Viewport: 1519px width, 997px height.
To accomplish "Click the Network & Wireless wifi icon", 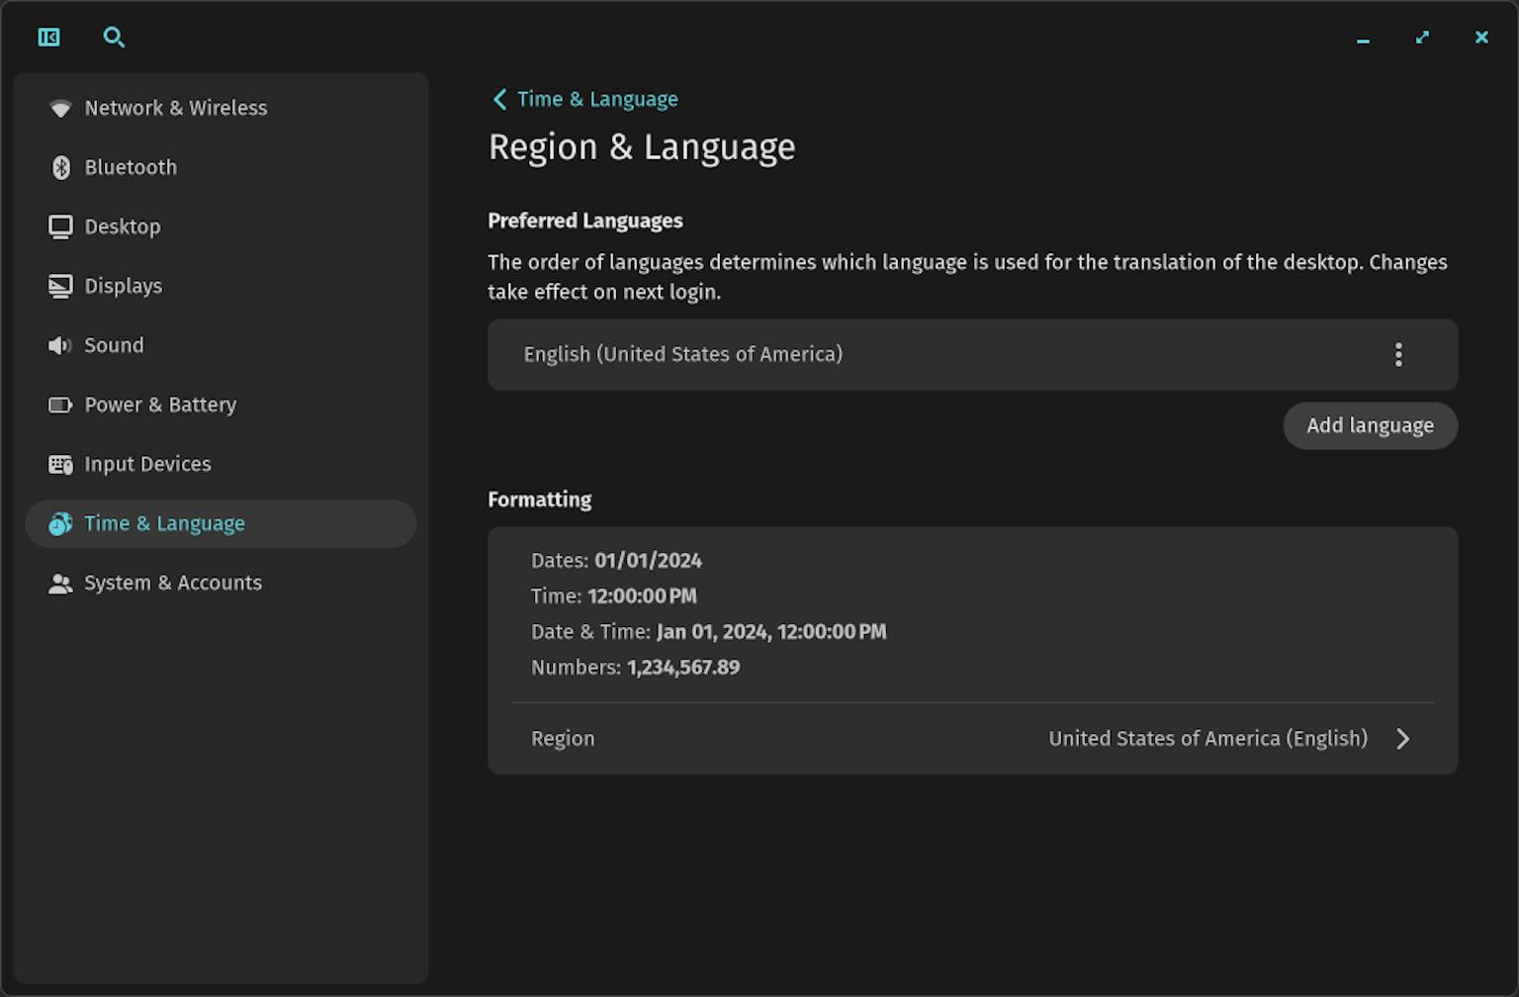I will pyautogui.click(x=60, y=108).
